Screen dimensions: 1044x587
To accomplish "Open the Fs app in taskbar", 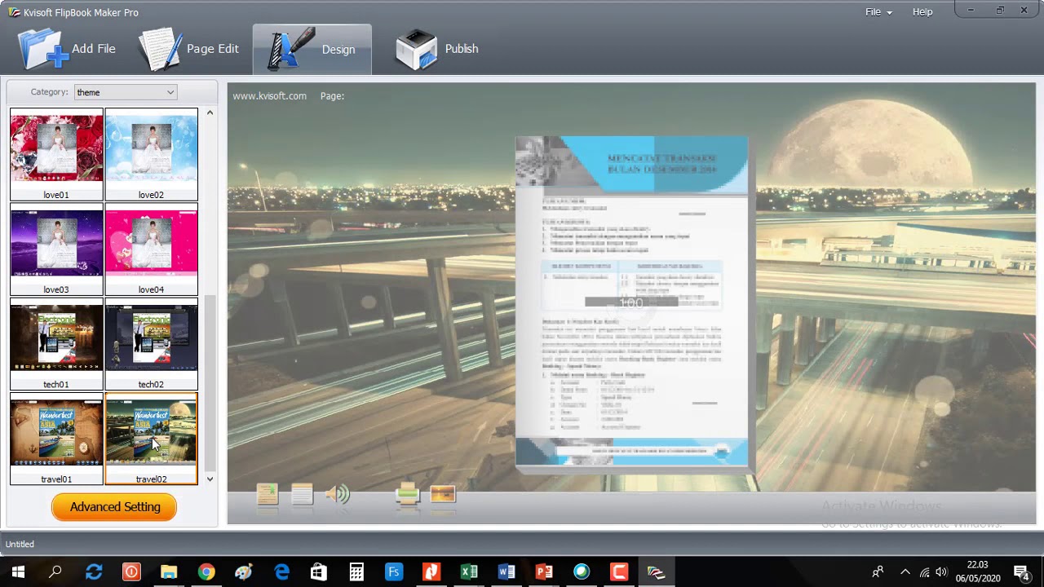I will click(394, 572).
